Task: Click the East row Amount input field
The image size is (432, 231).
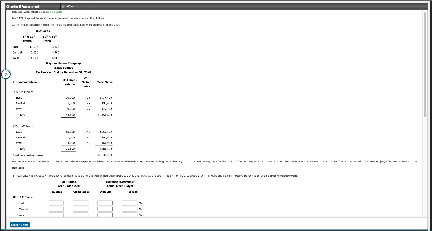Action: pyautogui.click(x=105, y=203)
